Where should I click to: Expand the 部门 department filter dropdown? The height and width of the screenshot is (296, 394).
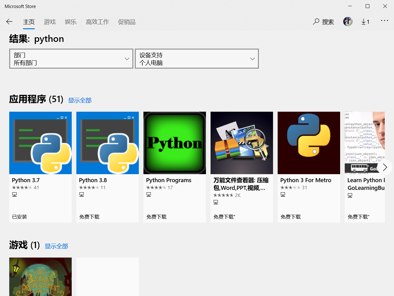[71, 58]
